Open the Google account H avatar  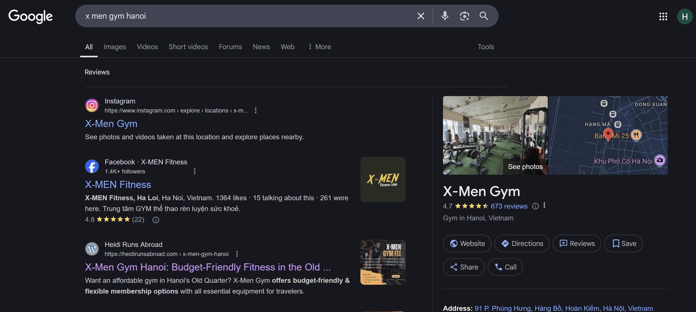pos(685,16)
